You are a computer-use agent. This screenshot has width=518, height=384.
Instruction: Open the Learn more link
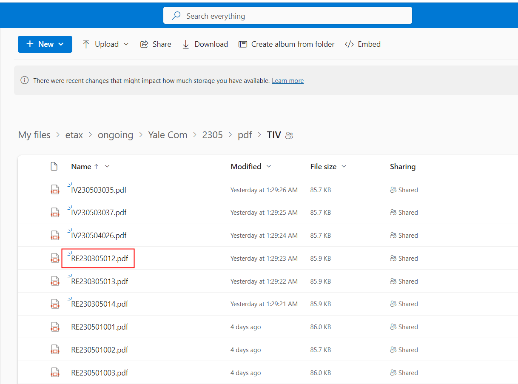coord(287,81)
